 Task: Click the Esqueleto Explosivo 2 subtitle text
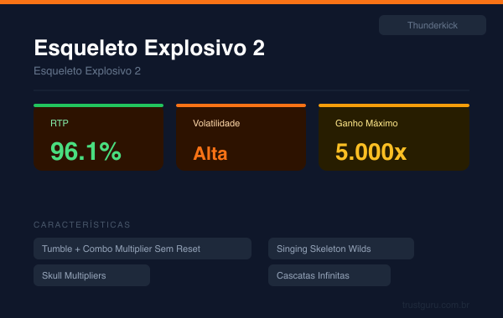[87, 71]
